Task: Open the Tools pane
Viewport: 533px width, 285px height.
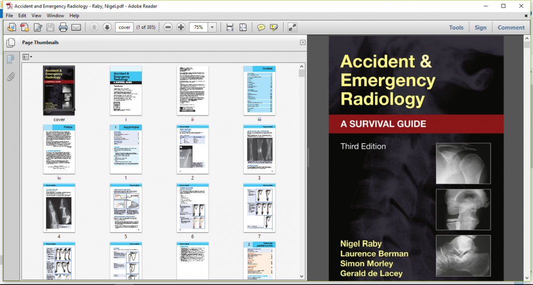Action: (x=456, y=27)
